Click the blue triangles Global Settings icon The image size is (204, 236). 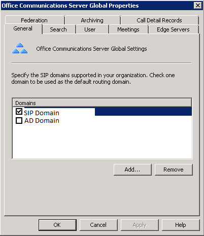click(x=20, y=48)
